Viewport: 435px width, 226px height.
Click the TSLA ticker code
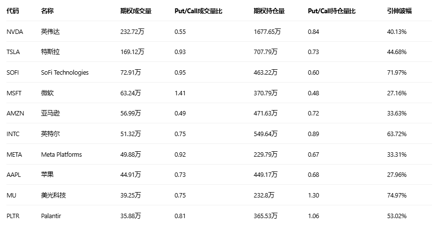[x=13, y=52]
